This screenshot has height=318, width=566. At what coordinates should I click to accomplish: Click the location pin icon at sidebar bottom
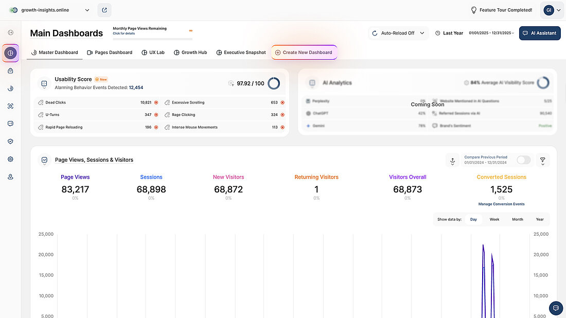pyautogui.click(x=10, y=176)
